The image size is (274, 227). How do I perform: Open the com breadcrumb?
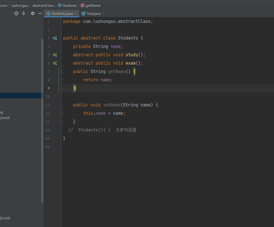[4, 5]
